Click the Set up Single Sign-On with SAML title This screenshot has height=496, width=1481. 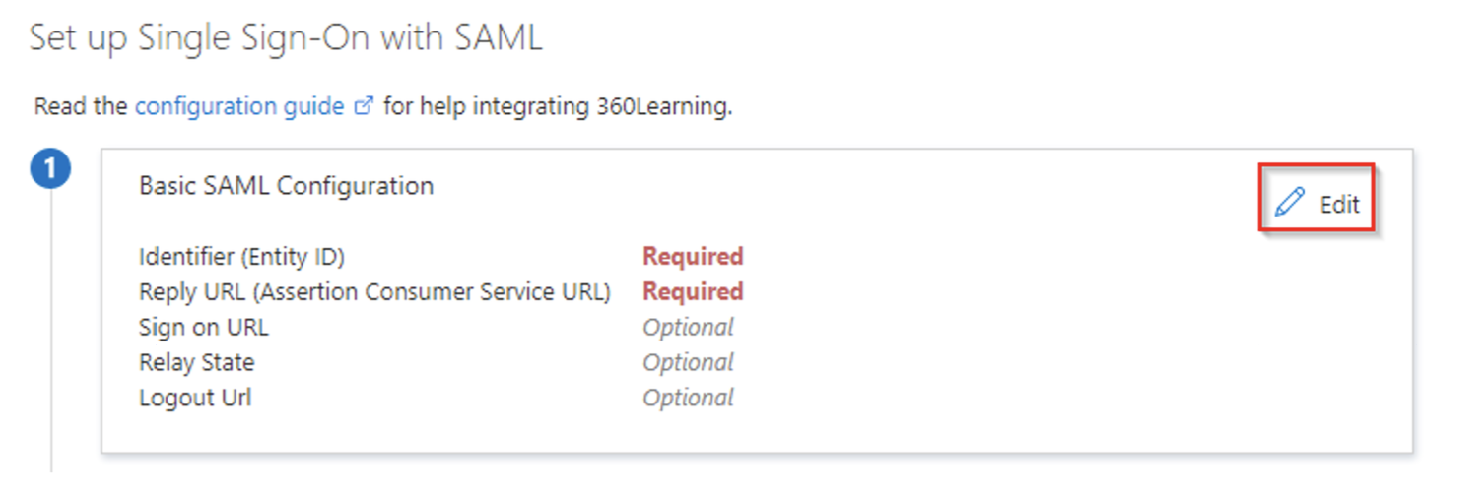pos(286,38)
